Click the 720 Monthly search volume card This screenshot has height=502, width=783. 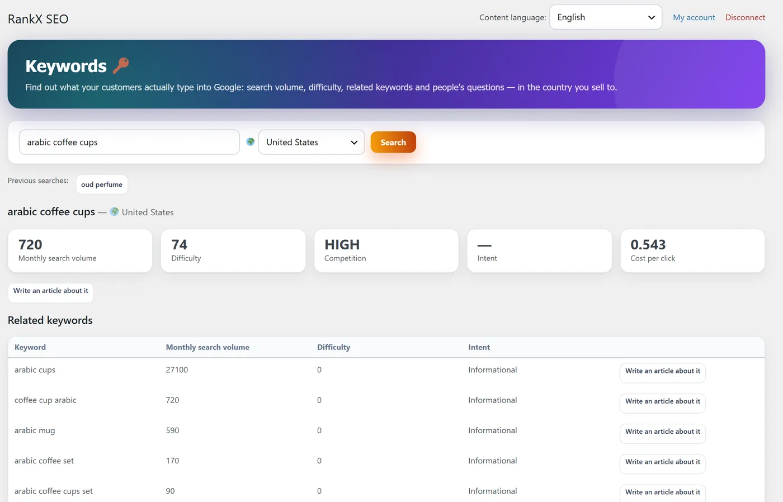tap(80, 251)
